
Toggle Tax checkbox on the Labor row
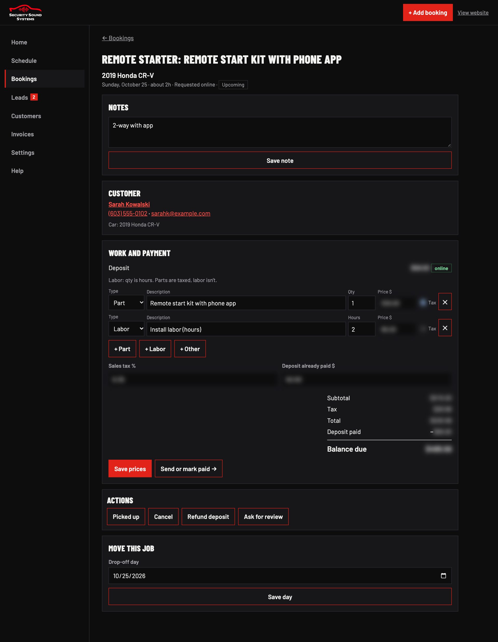click(x=423, y=328)
